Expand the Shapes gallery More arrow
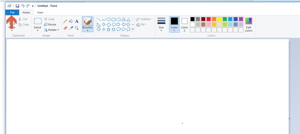Viewport: 300px width, 134px height. click(x=133, y=30)
